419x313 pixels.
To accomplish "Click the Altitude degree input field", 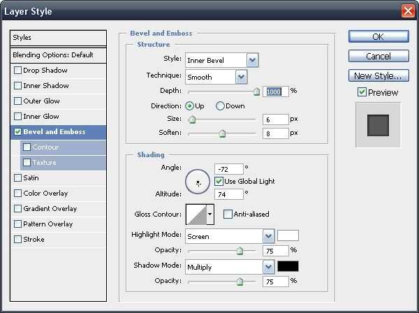I will [x=229, y=194].
